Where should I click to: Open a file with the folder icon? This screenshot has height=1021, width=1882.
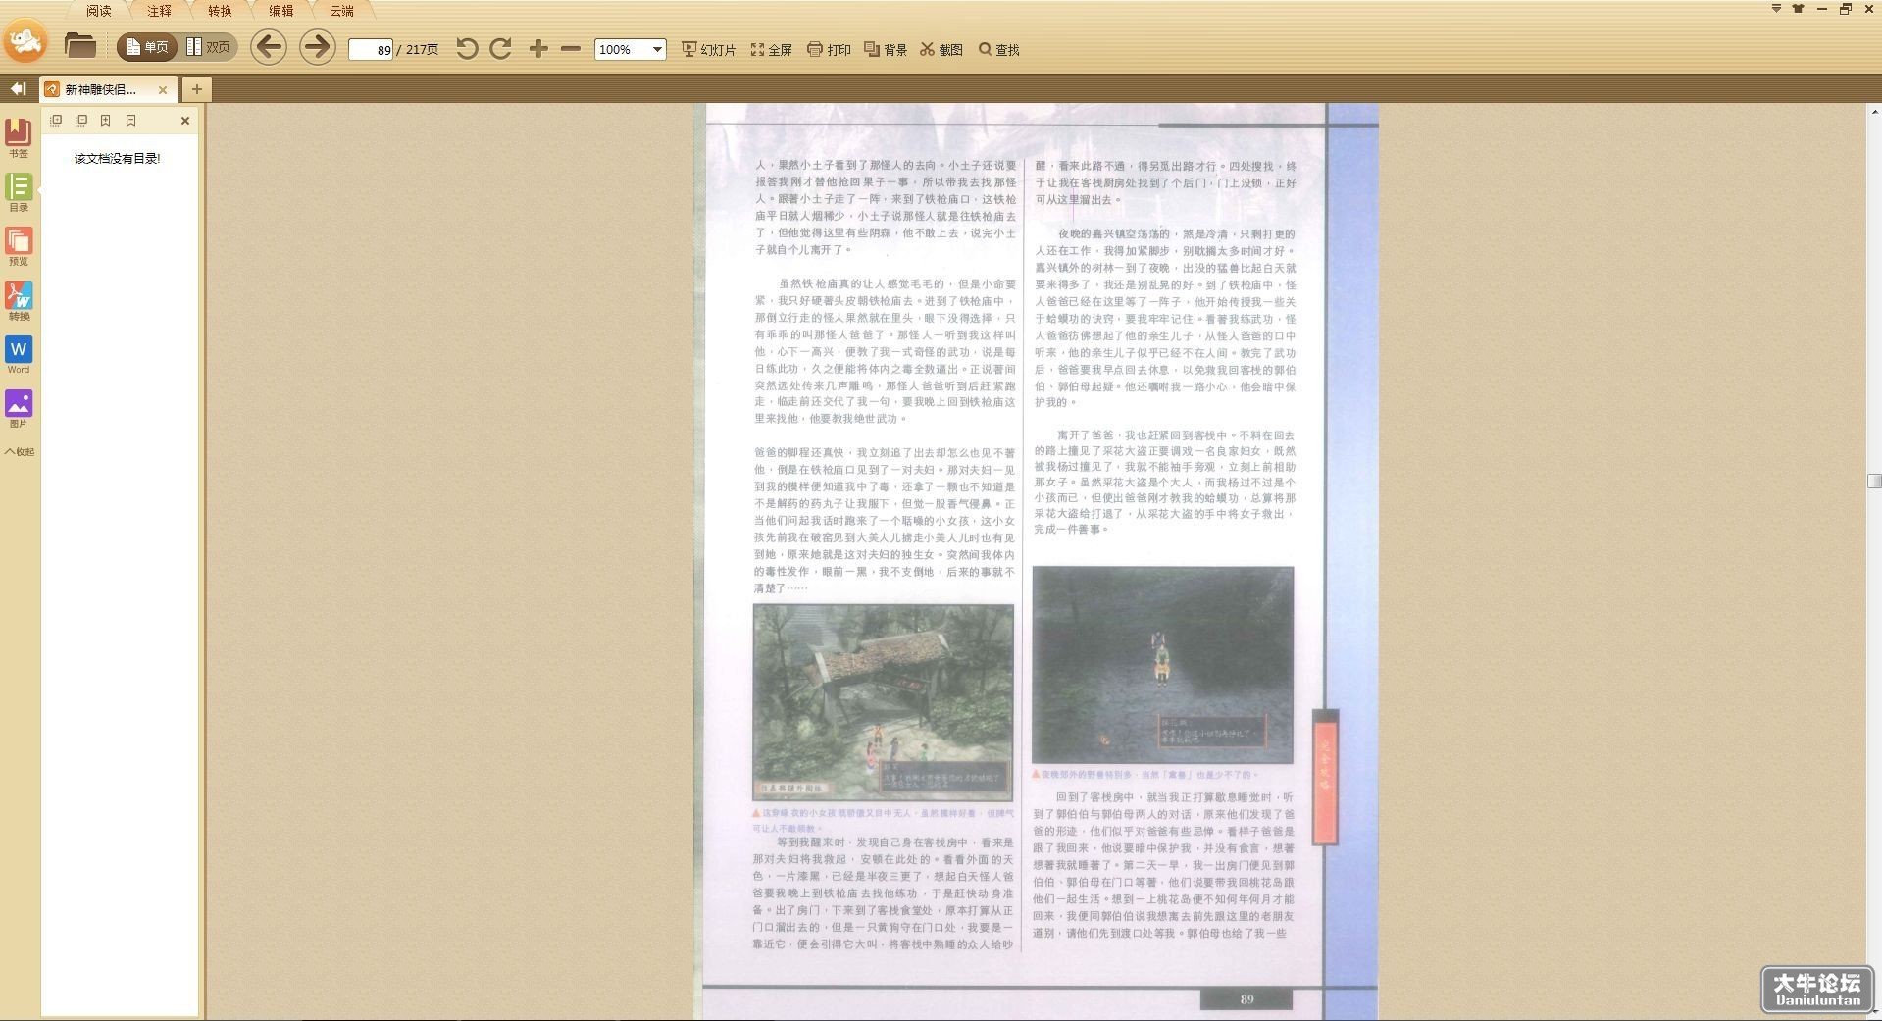pos(80,46)
